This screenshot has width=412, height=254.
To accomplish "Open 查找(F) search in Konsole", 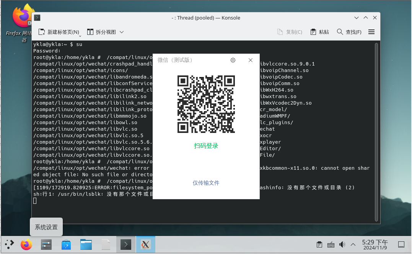I will click(x=349, y=32).
